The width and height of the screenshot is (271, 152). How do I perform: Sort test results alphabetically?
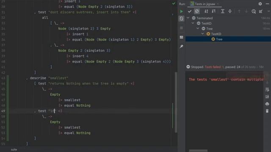pyautogui.click(x=206, y=11)
